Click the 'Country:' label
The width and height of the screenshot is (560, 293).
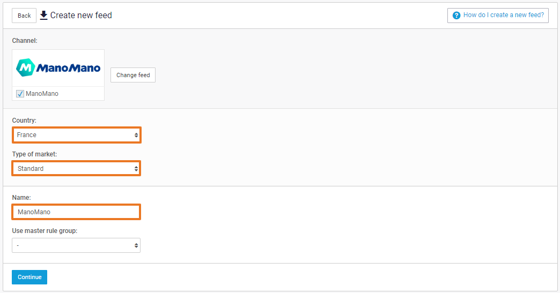click(24, 121)
